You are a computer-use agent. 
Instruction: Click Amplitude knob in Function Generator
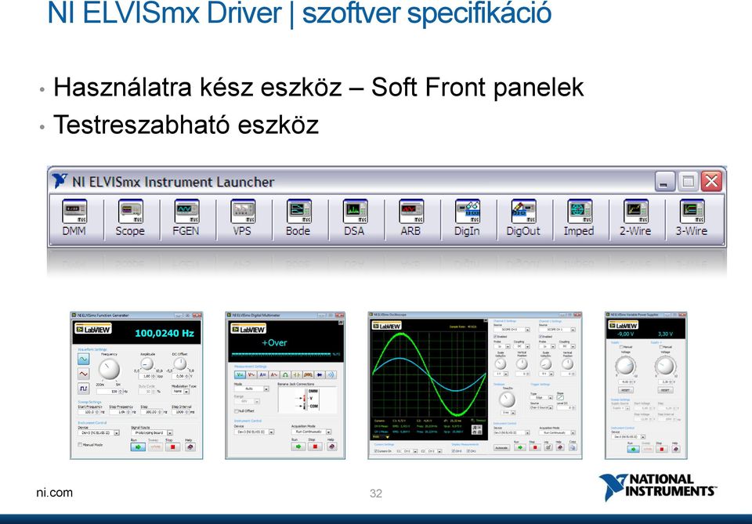tap(147, 364)
